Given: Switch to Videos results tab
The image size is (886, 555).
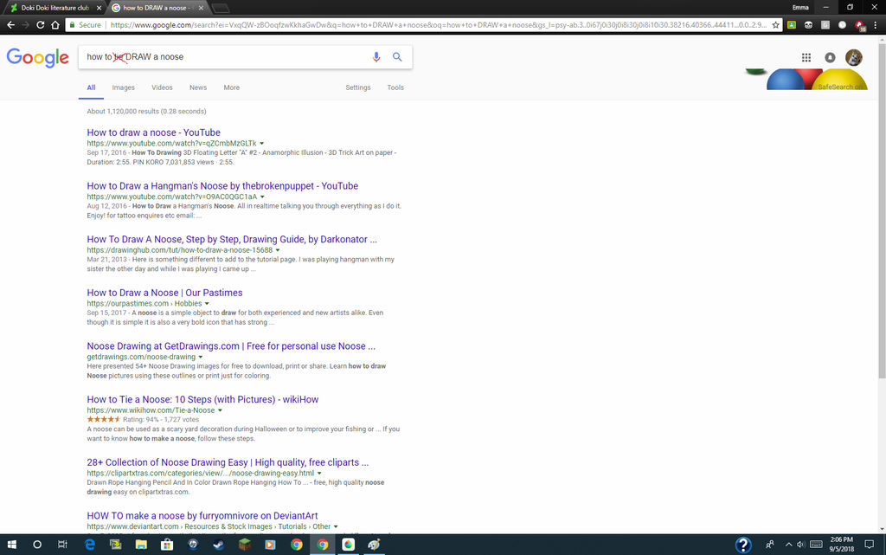Looking at the screenshot, I should tap(162, 87).
